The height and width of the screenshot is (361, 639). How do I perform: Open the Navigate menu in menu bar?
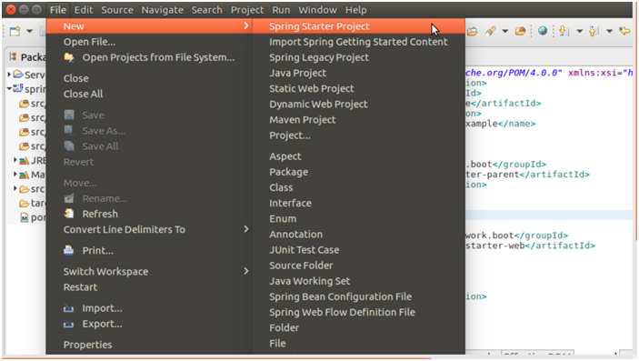pyautogui.click(x=162, y=10)
